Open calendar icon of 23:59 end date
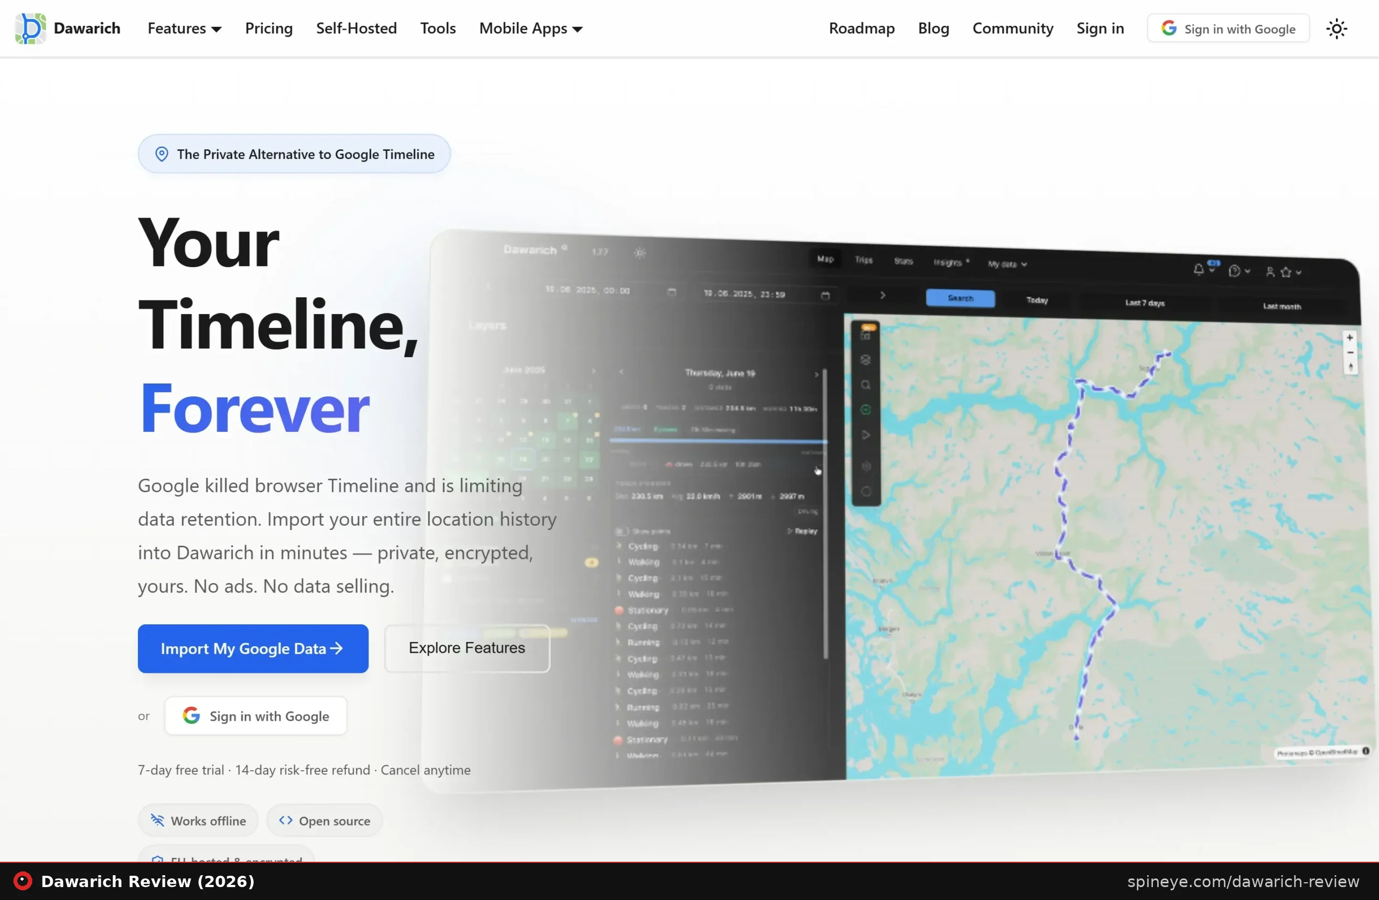This screenshot has height=900, width=1379. (x=825, y=295)
